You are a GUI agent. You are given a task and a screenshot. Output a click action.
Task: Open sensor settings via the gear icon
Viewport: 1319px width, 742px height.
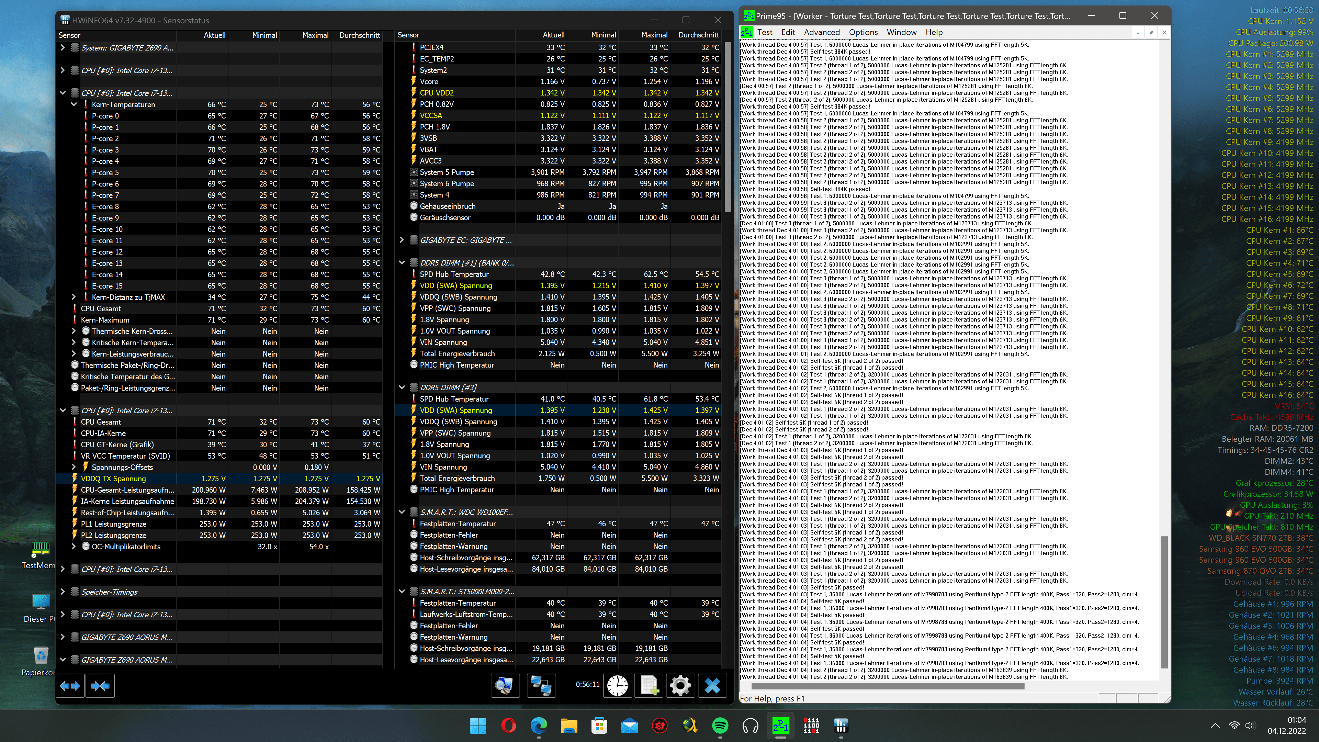tap(680, 686)
